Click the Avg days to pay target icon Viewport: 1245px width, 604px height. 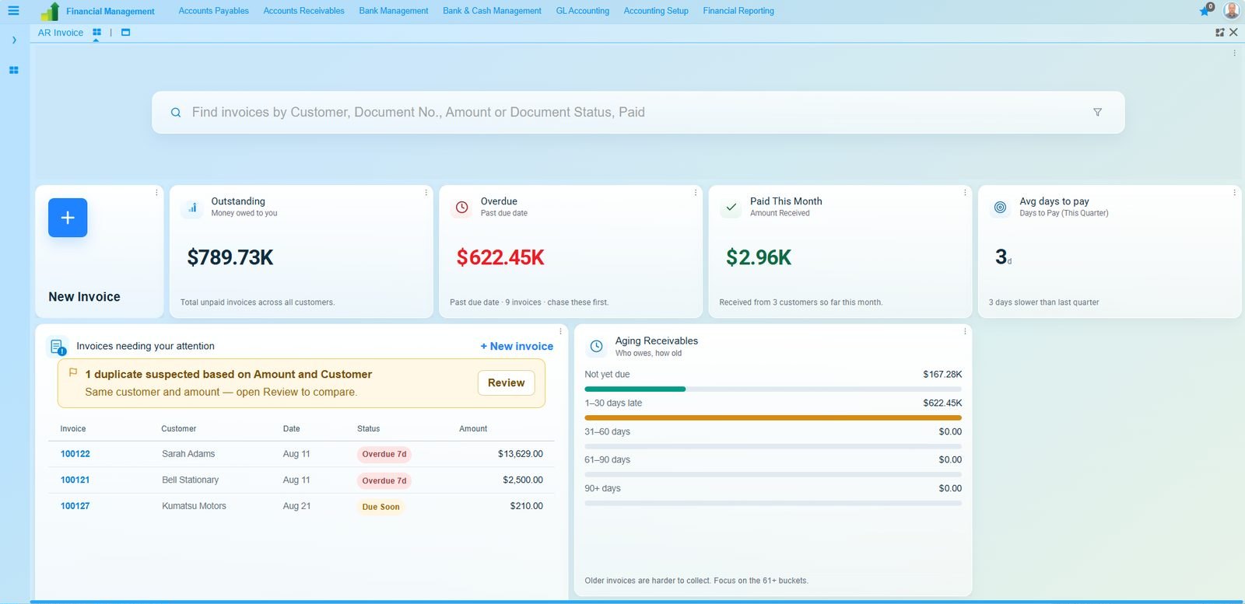[1001, 208]
